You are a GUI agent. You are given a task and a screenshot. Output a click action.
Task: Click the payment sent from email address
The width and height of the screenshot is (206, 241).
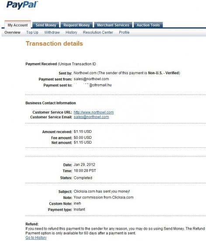tap(91, 79)
